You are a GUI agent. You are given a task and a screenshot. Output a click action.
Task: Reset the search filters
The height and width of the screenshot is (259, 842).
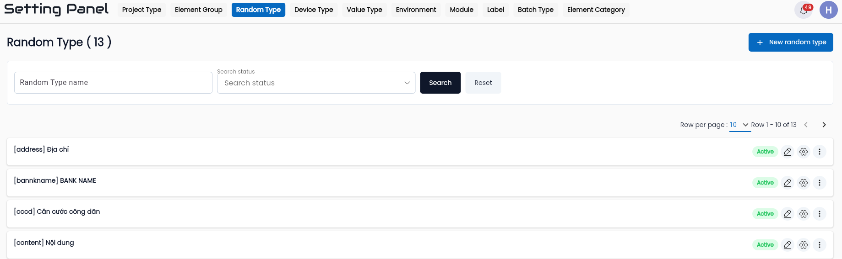click(483, 83)
